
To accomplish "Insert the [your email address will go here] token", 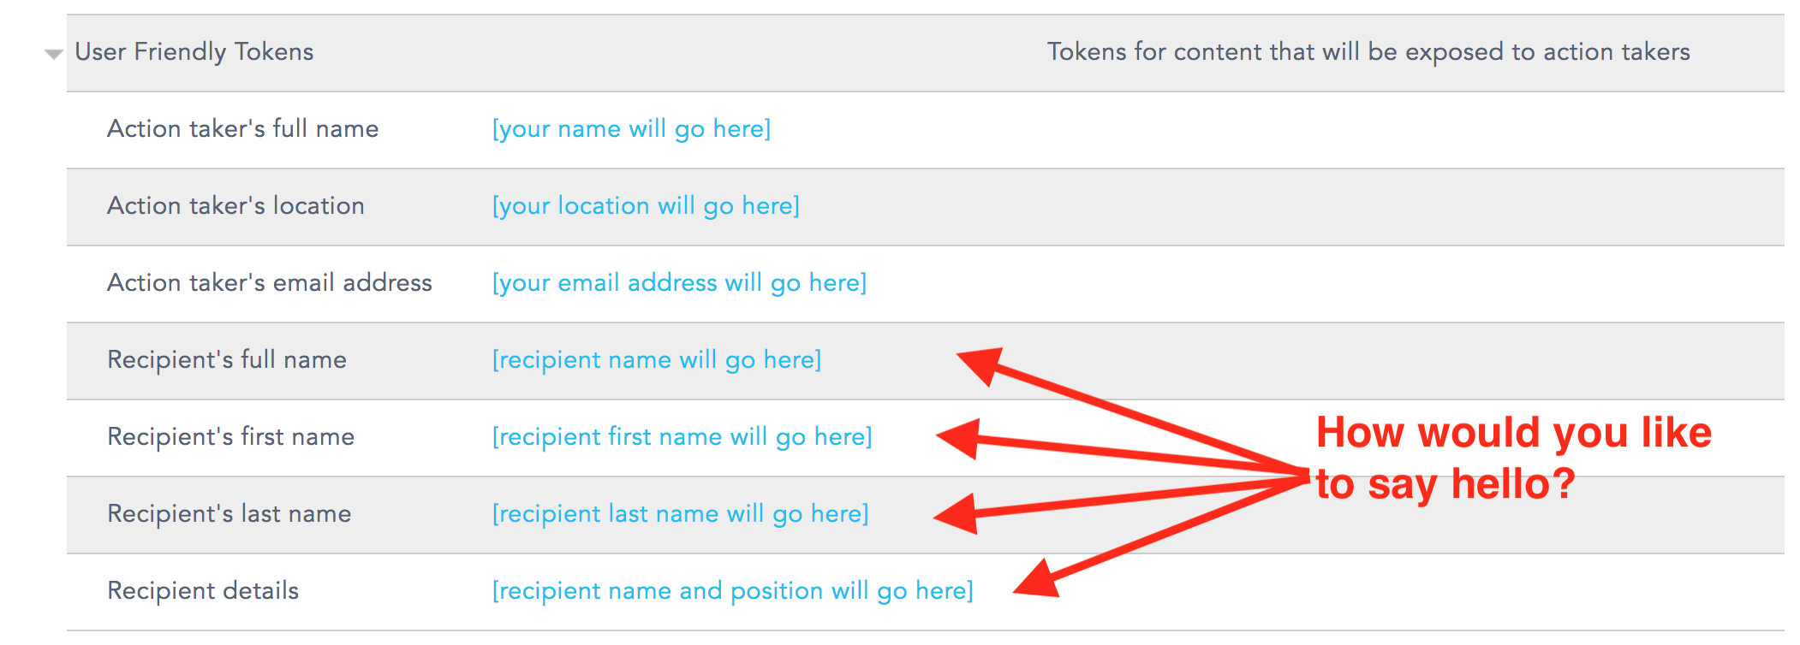I will click(x=679, y=283).
